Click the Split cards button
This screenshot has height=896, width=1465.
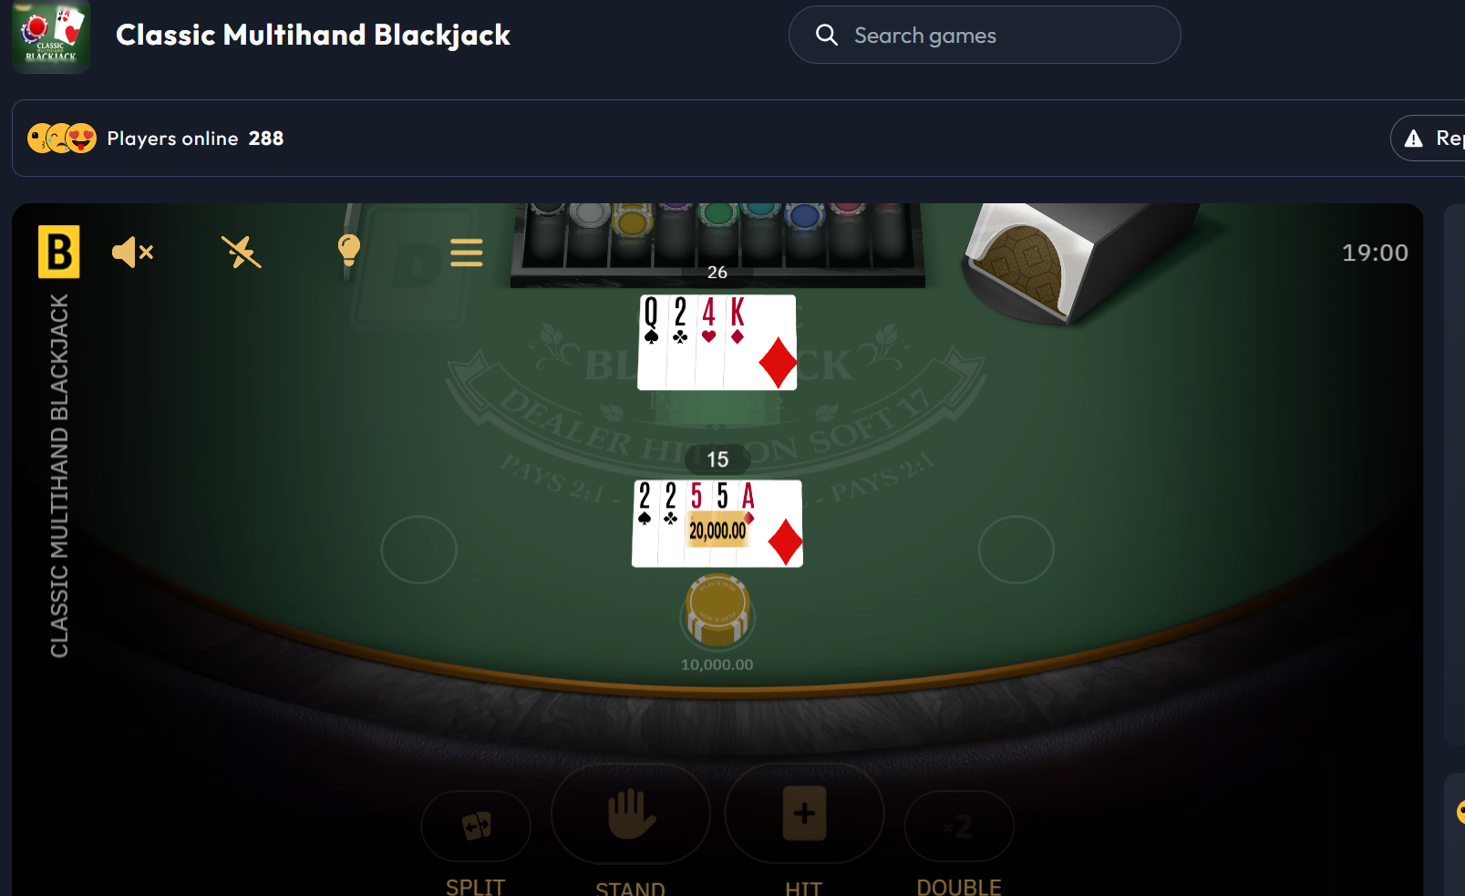(476, 827)
